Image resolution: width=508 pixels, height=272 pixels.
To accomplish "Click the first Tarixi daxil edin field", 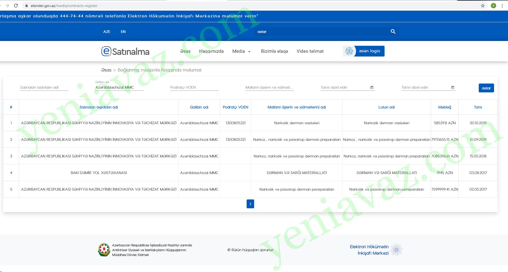I will pos(345,88).
